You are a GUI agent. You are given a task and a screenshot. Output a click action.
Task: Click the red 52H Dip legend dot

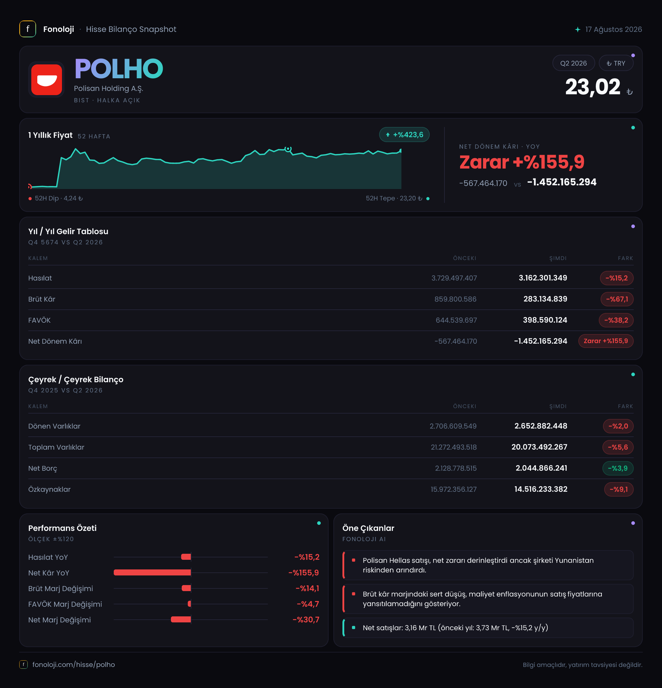click(30, 199)
